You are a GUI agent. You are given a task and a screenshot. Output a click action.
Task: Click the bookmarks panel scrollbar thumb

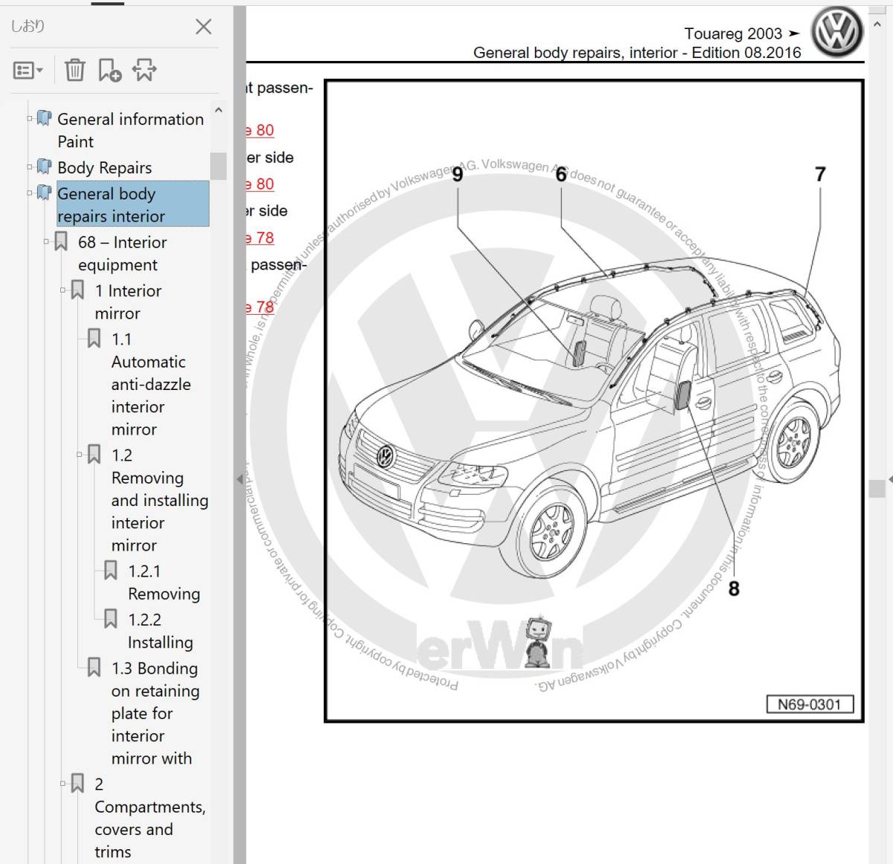point(218,165)
